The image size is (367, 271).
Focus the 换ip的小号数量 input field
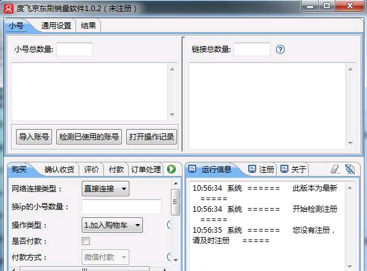coord(121,207)
